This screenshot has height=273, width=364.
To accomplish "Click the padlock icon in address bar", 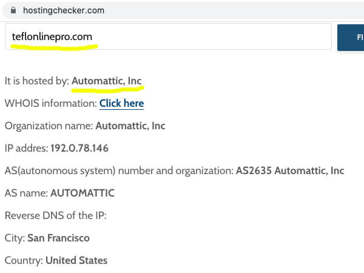I will pos(13,10).
